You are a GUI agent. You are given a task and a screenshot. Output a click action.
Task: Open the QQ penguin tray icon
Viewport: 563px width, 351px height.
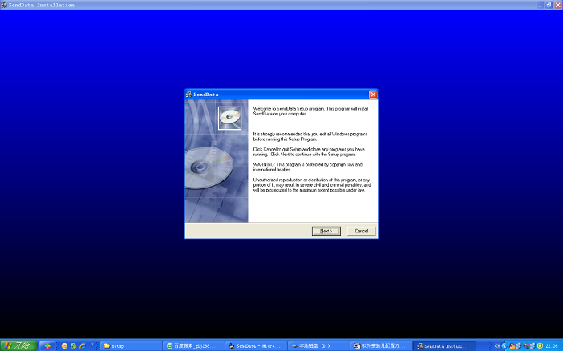tap(512, 346)
